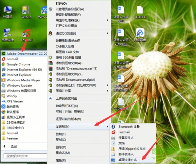Expand the 2345王牌软件 folder

tap(24, 122)
